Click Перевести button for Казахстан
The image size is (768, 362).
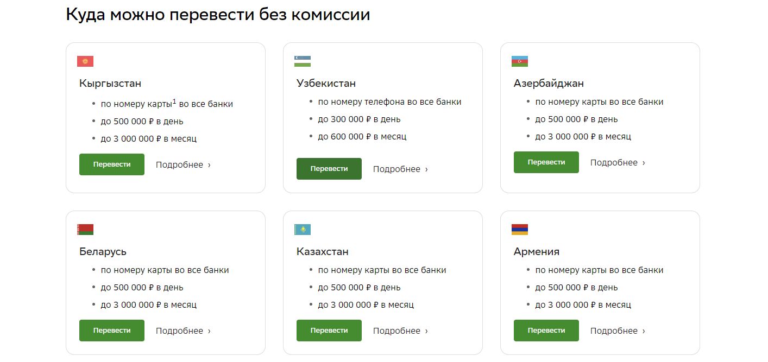point(329,331)
